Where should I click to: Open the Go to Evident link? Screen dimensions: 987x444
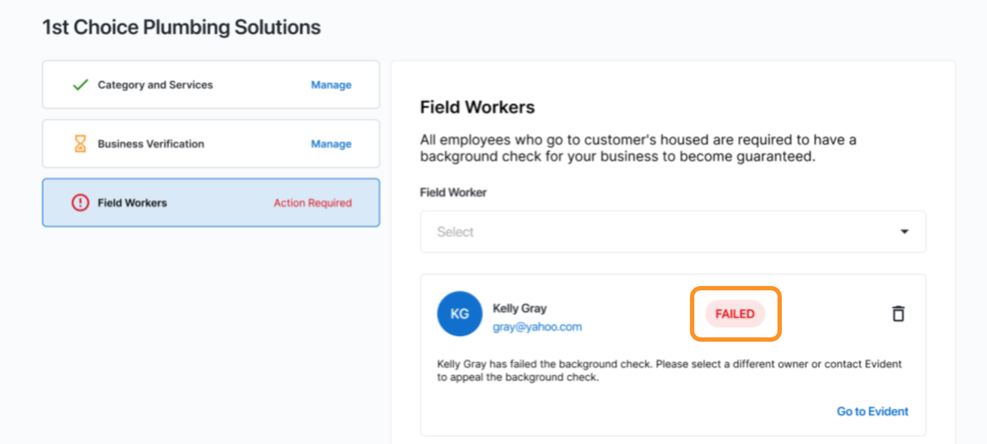pyautogui.click(x=872, y=411)
